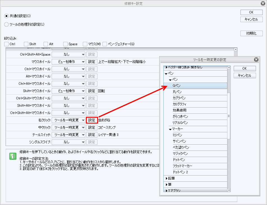Click 設定 button for 右クリック

[92, 120]
